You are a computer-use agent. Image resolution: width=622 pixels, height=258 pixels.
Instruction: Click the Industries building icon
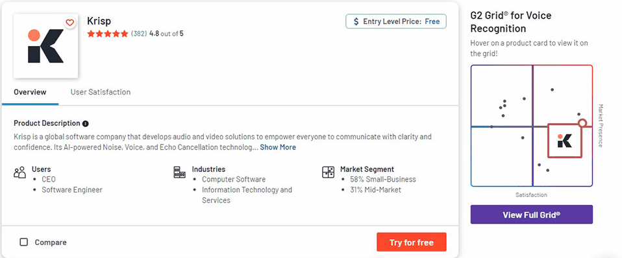[180, 172]
